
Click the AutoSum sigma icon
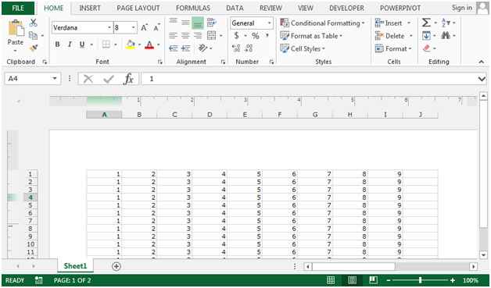point(426,23)
